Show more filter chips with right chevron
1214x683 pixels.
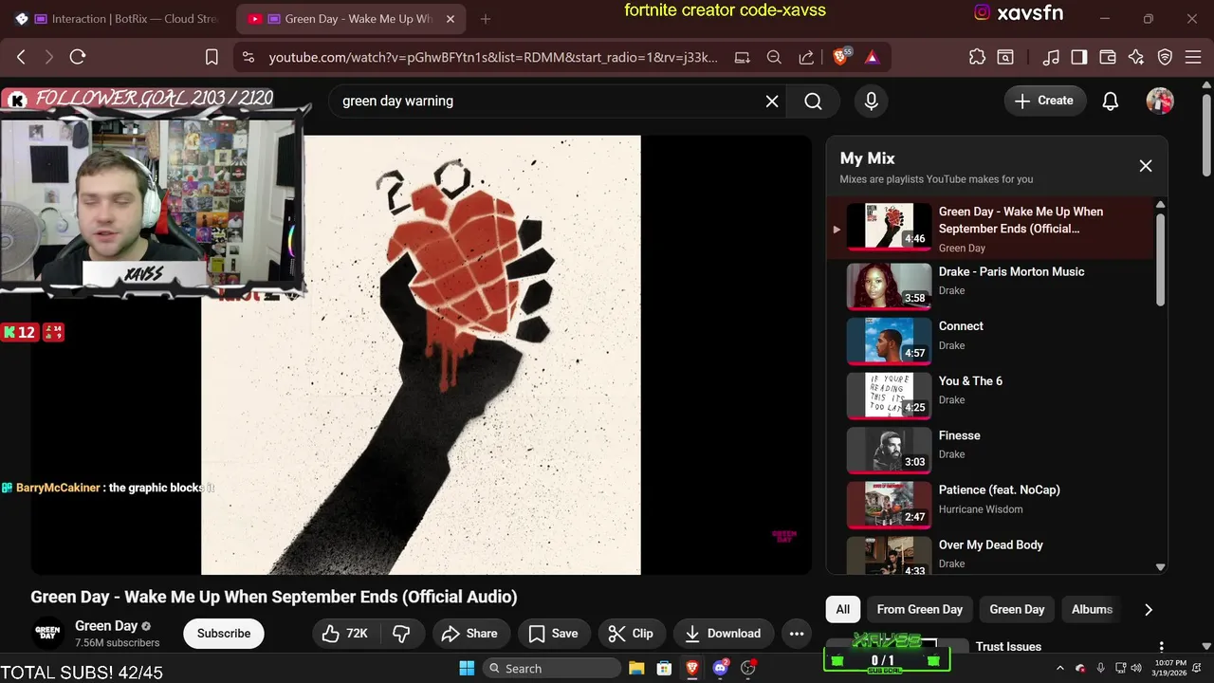[1149, 609]
